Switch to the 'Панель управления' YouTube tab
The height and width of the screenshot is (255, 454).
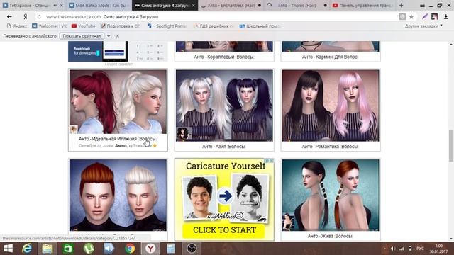[362, 5]
